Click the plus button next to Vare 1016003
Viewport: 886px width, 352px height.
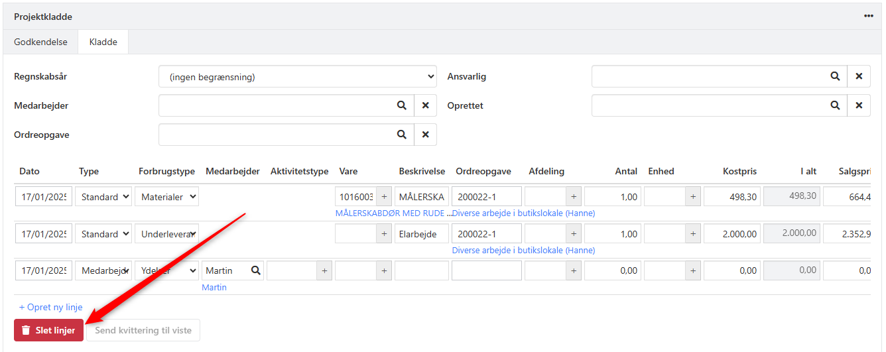[384, 197]
